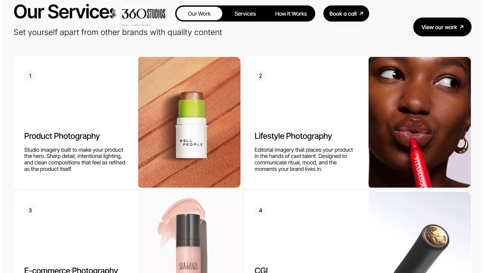Click the Product Photography heading
Image resolution: width=485 pixels, height=273 pixels.
(62, 136)
